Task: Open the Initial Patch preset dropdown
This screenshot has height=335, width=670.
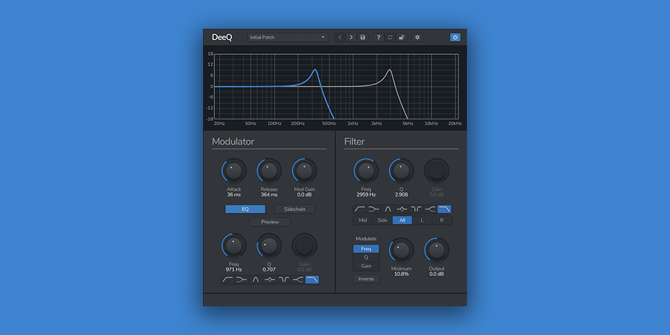Action: point(287,38)
